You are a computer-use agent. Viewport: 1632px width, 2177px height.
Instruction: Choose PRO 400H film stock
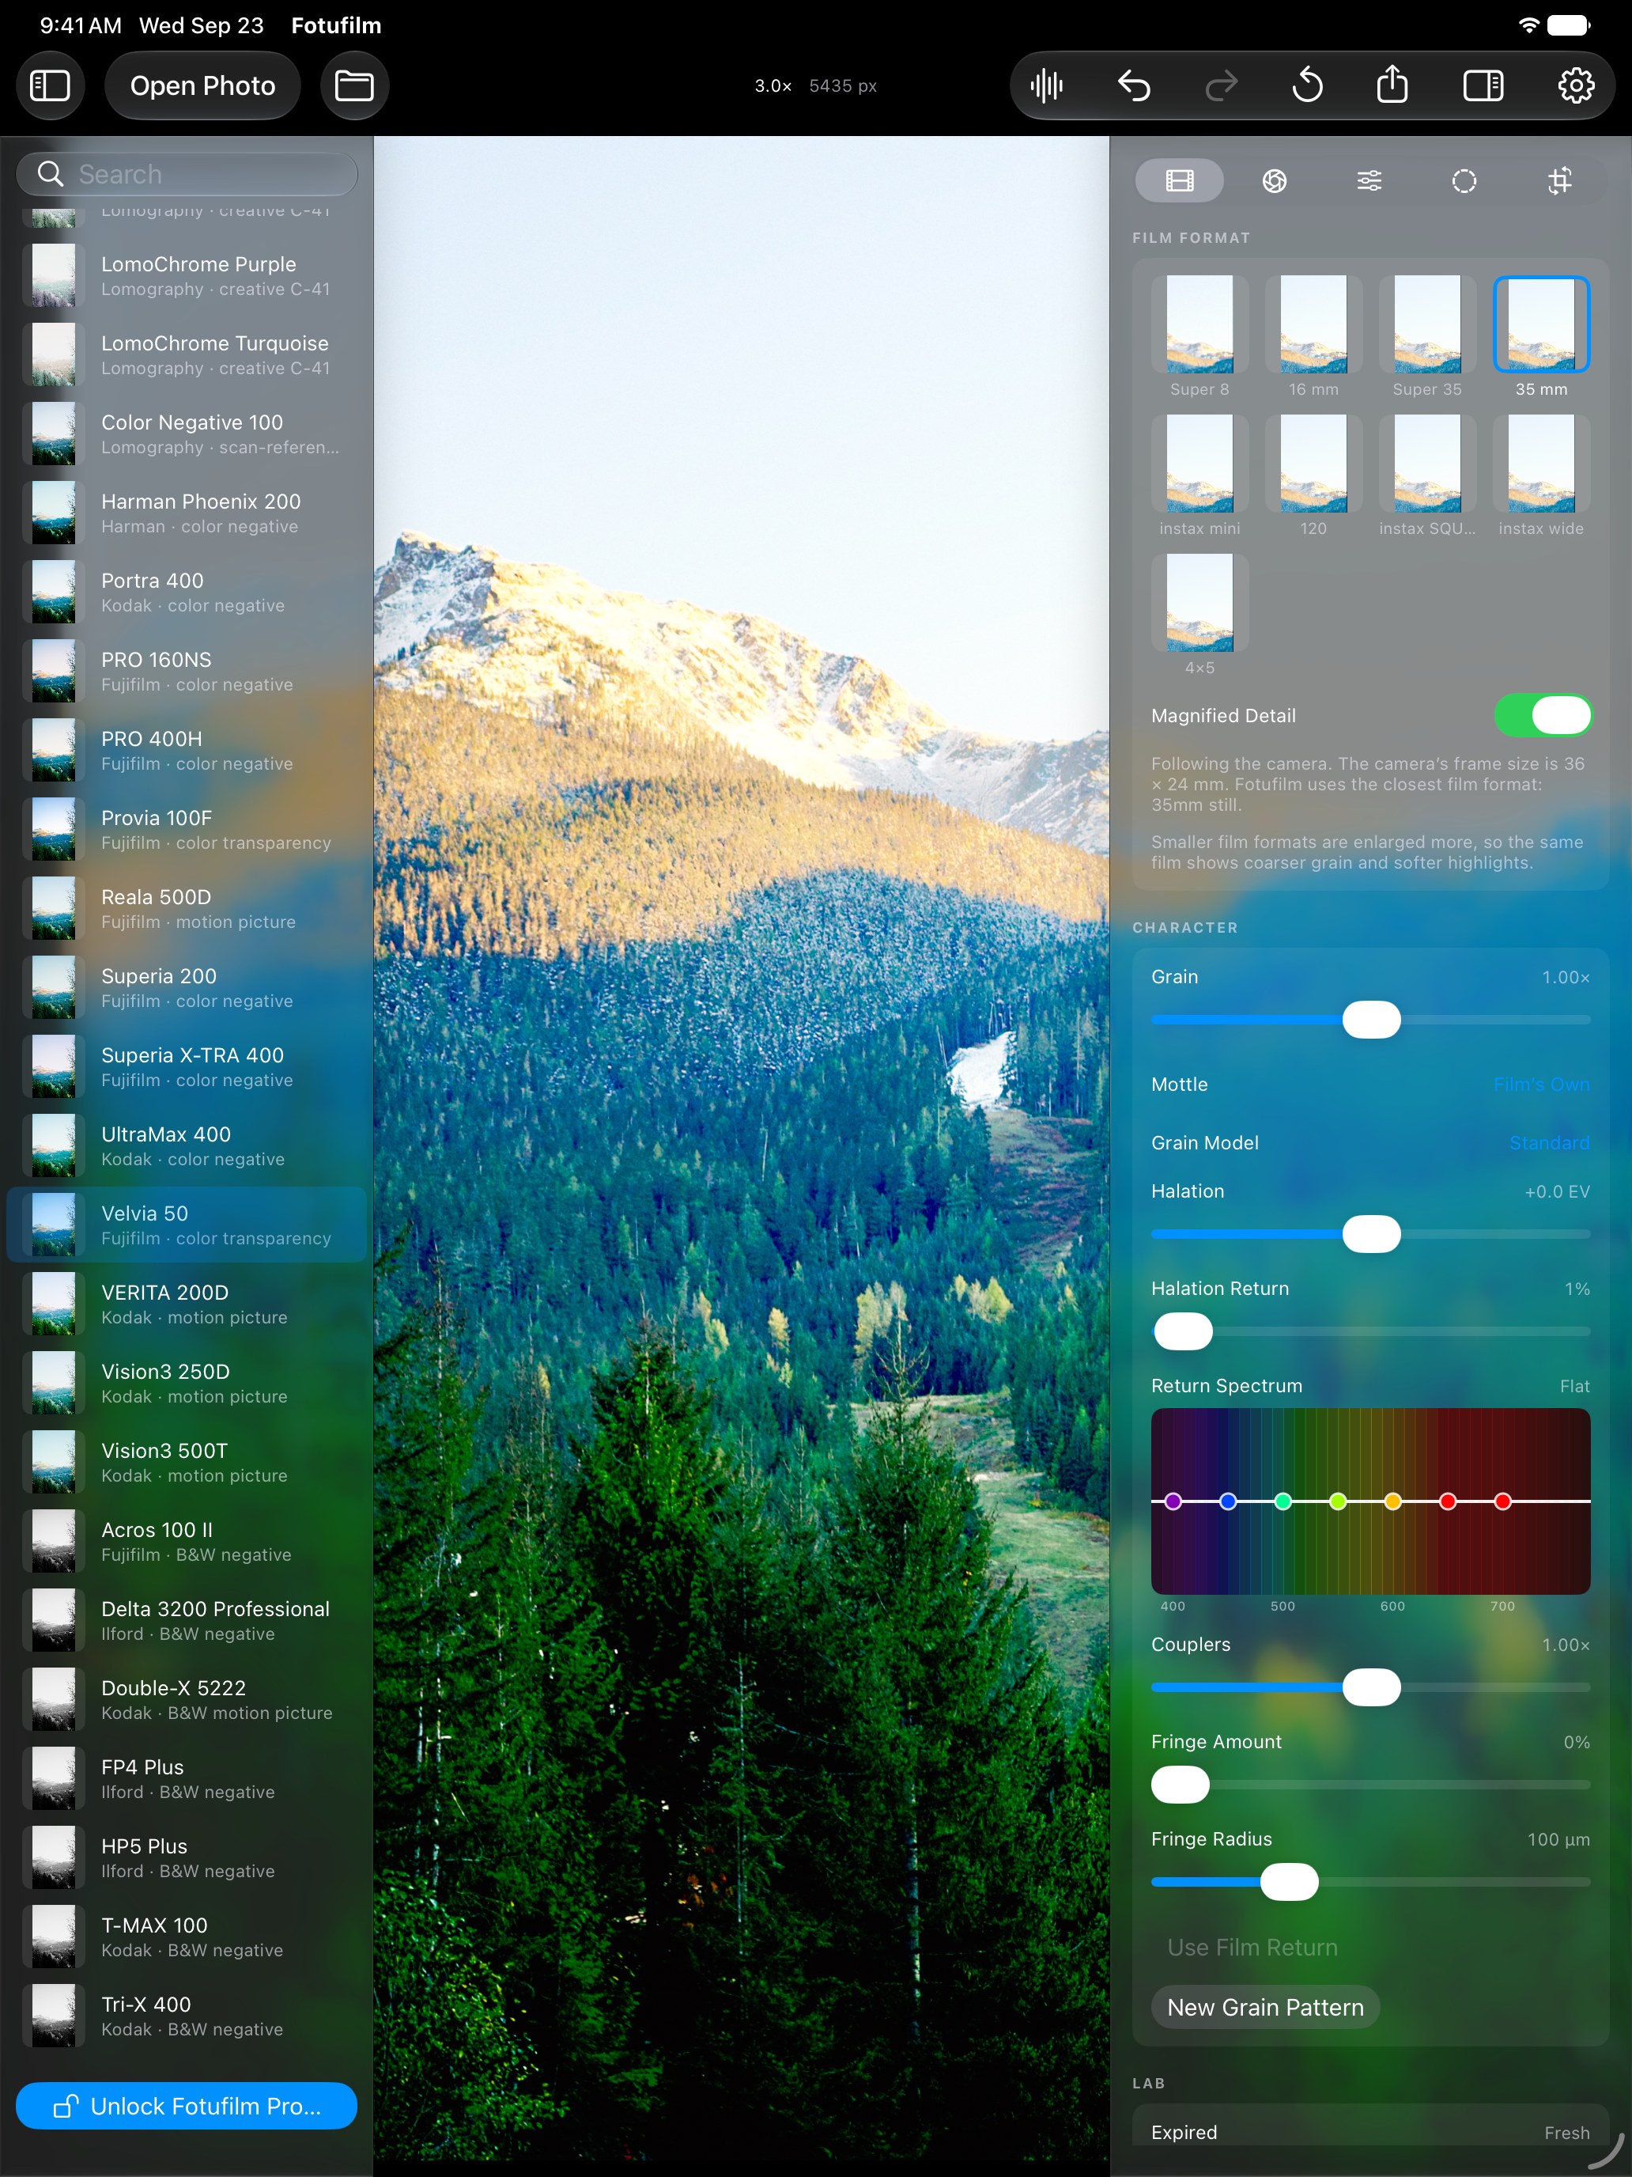coord(186,750)
